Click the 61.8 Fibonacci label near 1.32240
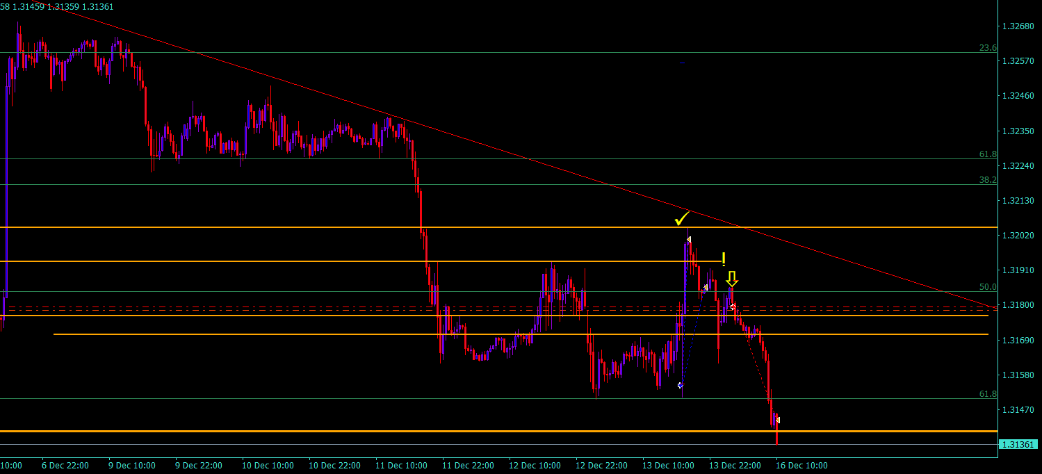 (988, 154)
